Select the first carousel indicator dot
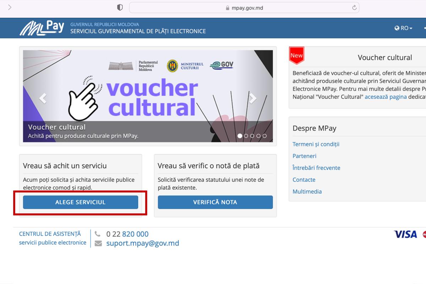Viewport: 426px width, 284px height. (240, 136)
